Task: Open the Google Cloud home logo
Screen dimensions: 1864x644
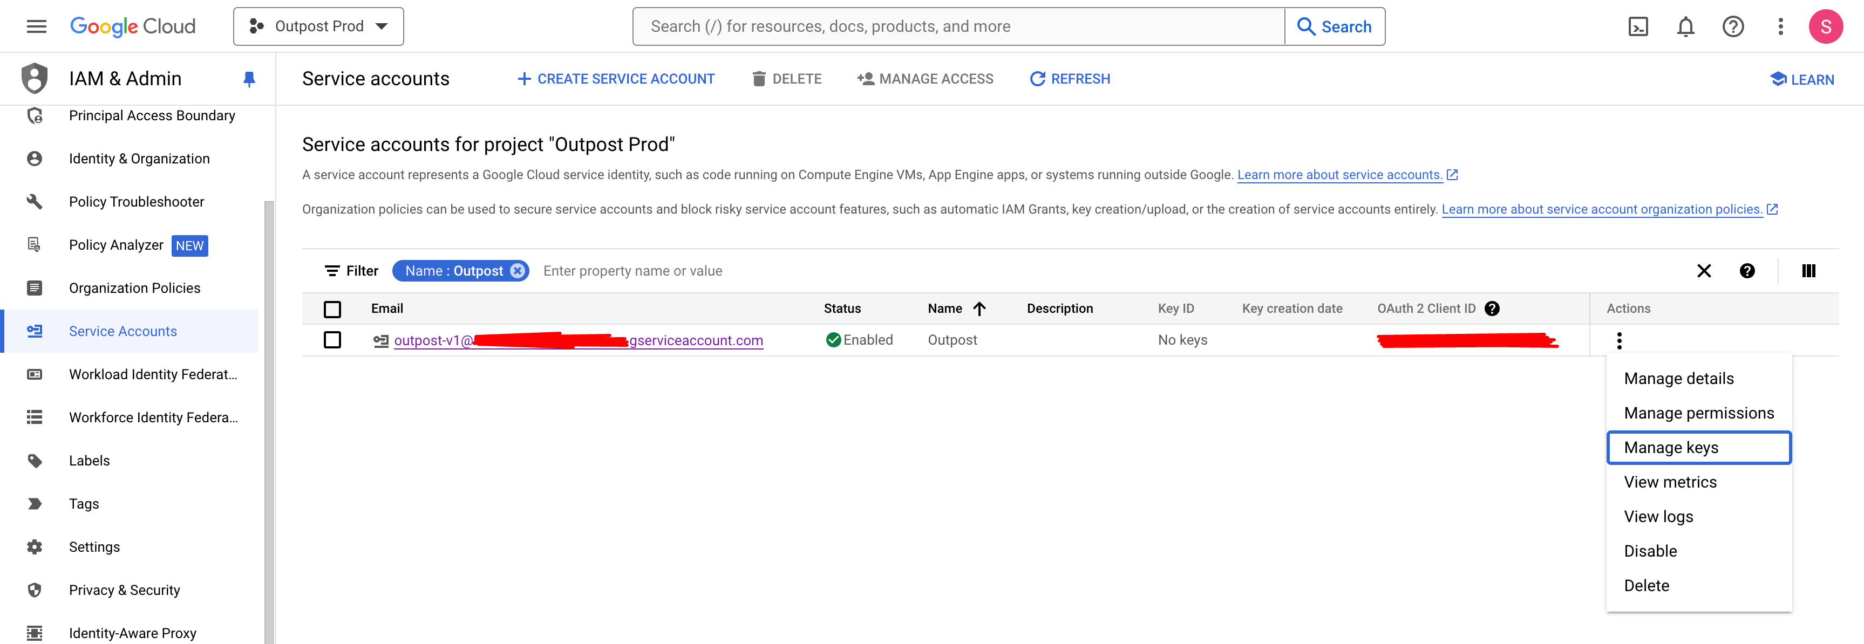Action: click(132, 27)
